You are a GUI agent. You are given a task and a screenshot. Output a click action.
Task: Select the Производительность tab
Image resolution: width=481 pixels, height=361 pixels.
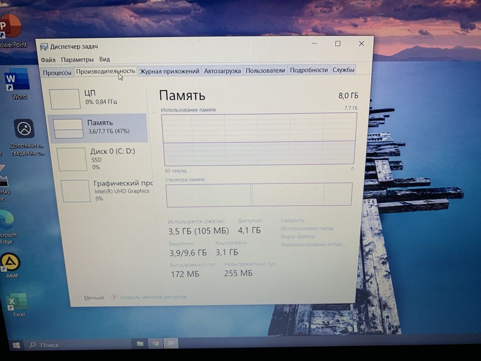click(106, 72)
